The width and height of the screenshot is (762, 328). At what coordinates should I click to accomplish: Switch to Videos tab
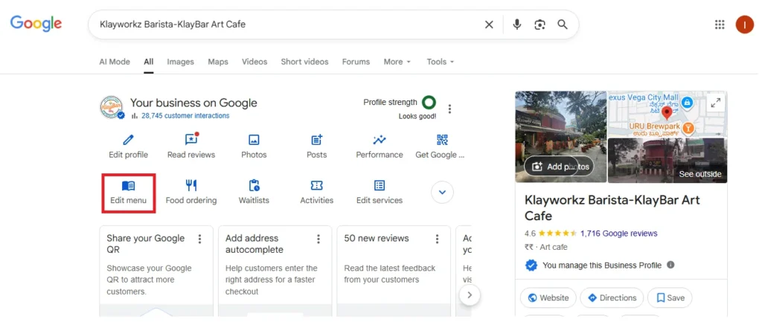coord(254,62)
